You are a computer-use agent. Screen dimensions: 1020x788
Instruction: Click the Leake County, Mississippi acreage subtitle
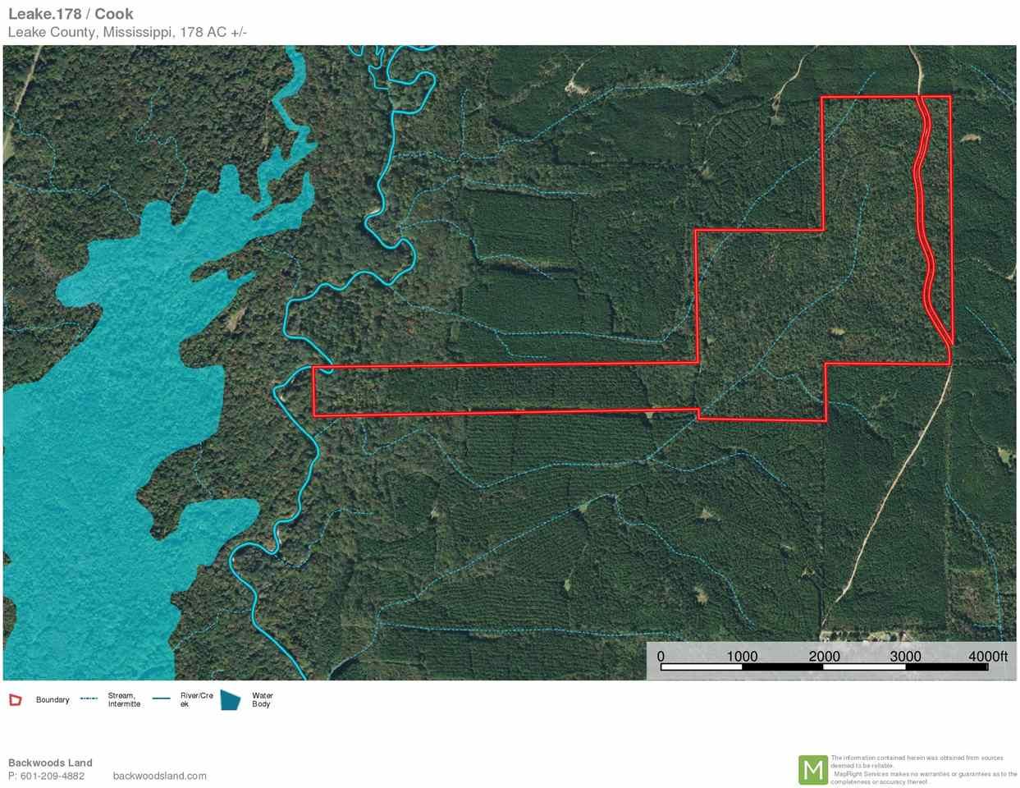tap(127, 32)
